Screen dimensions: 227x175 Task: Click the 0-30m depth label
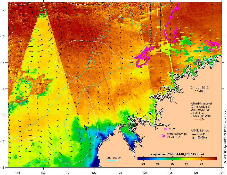click(x=201, y=134)
